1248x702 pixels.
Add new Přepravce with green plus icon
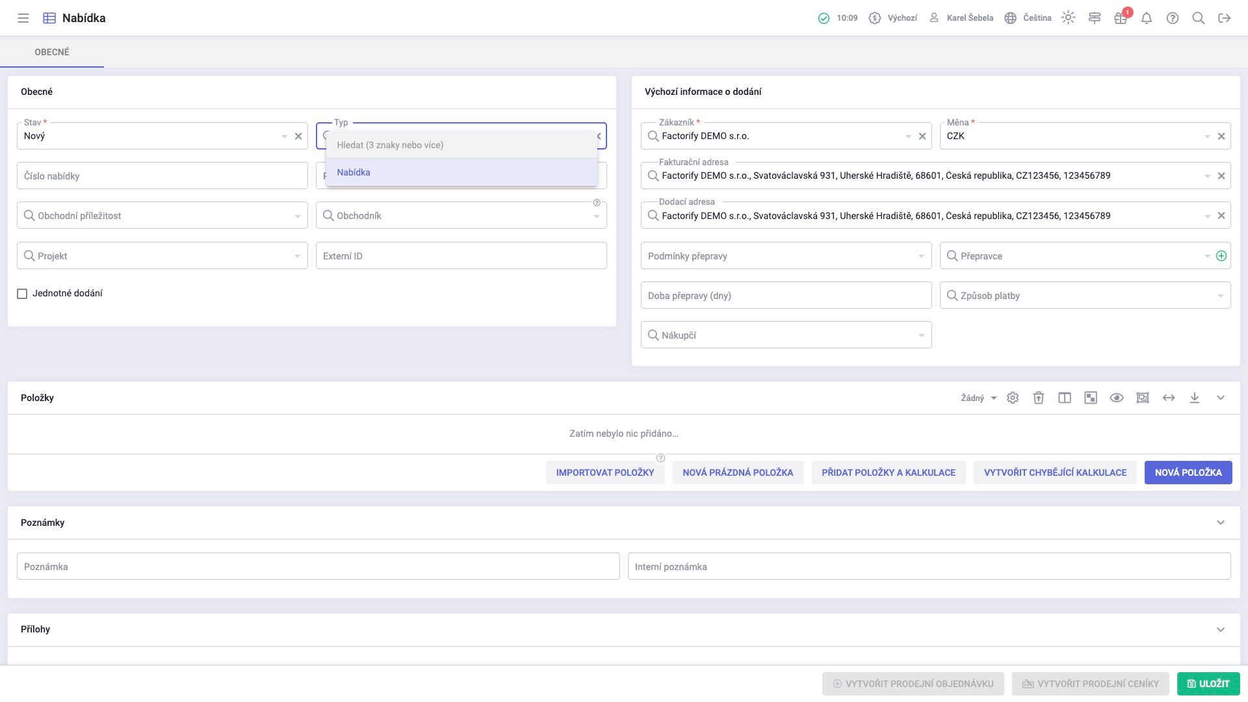pyautogui.click(x=1221, y=256)
